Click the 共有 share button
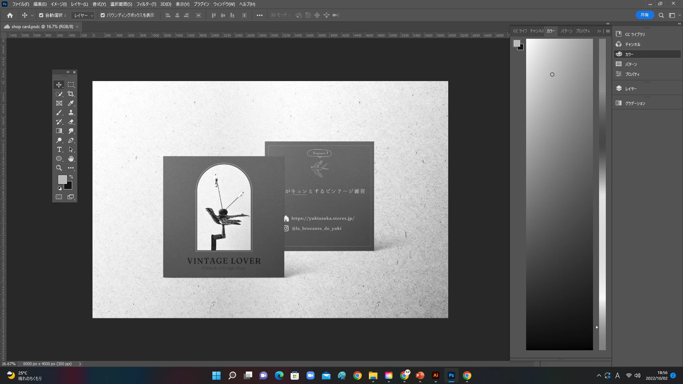 (644, 15)
